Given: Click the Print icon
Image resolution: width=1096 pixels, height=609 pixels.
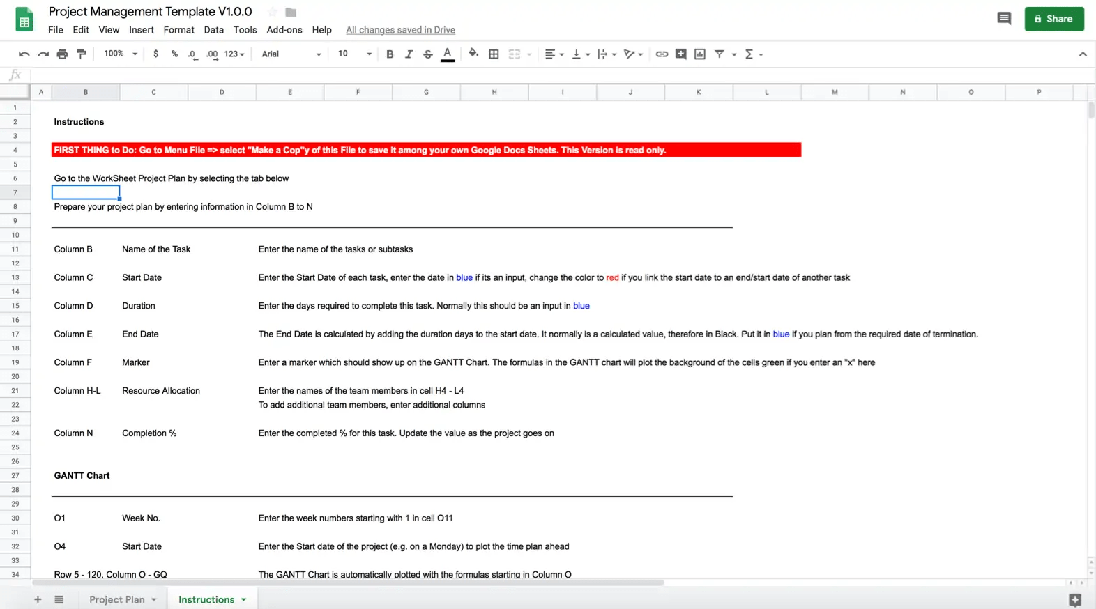Looking at the screenshot, I should tap(62, 54).
